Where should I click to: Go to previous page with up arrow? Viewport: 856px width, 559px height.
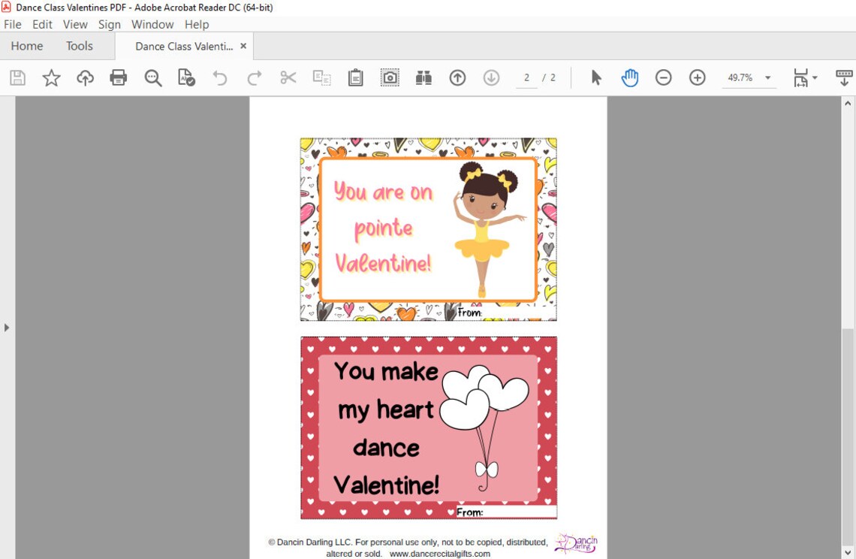point(457,77)
